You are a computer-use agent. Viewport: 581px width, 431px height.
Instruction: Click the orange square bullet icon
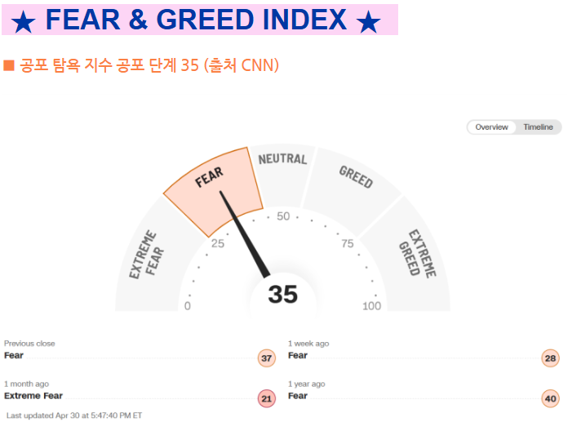click(8, 65)
